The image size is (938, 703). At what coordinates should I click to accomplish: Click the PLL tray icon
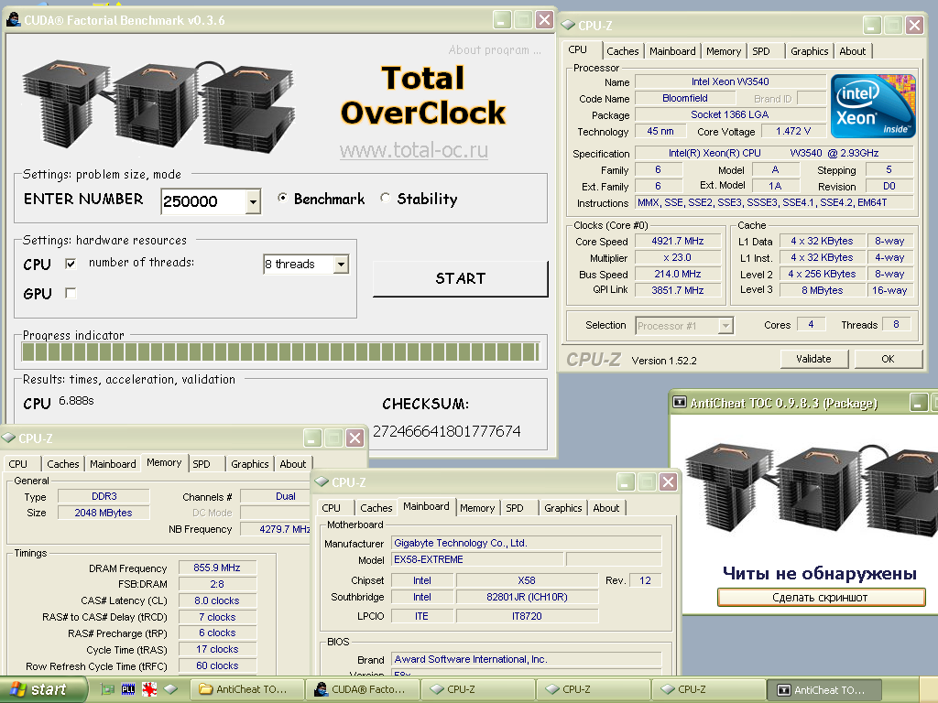[128, 689]
